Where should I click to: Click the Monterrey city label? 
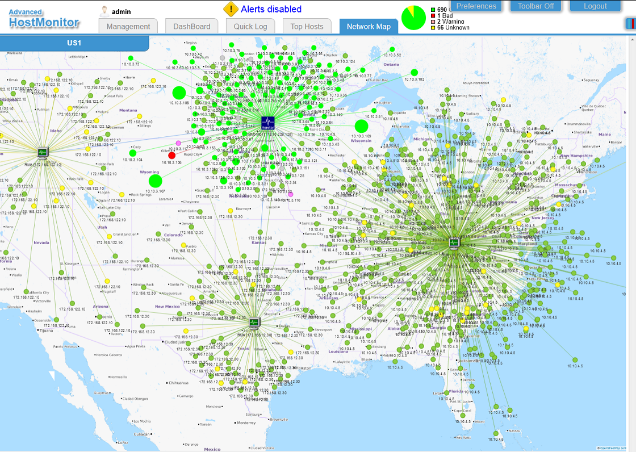(246, 423)
